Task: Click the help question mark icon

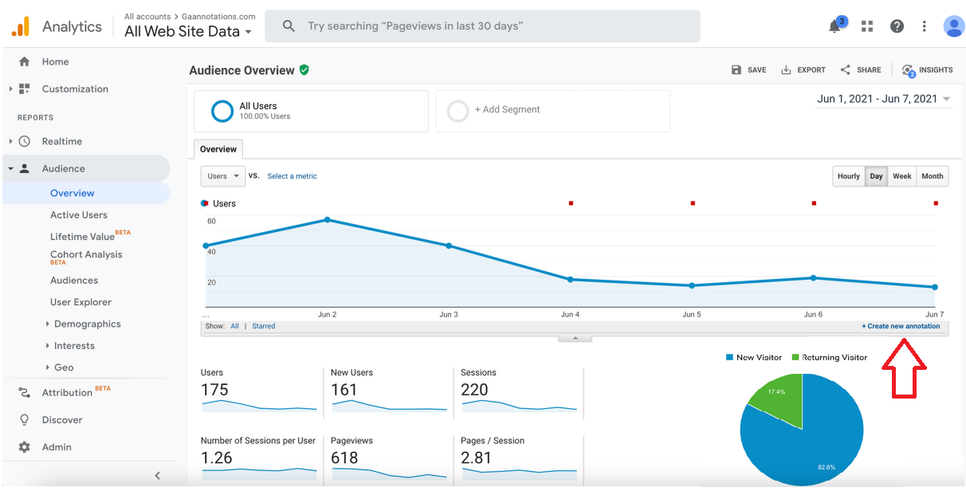Action: click(x=897, y=26)
